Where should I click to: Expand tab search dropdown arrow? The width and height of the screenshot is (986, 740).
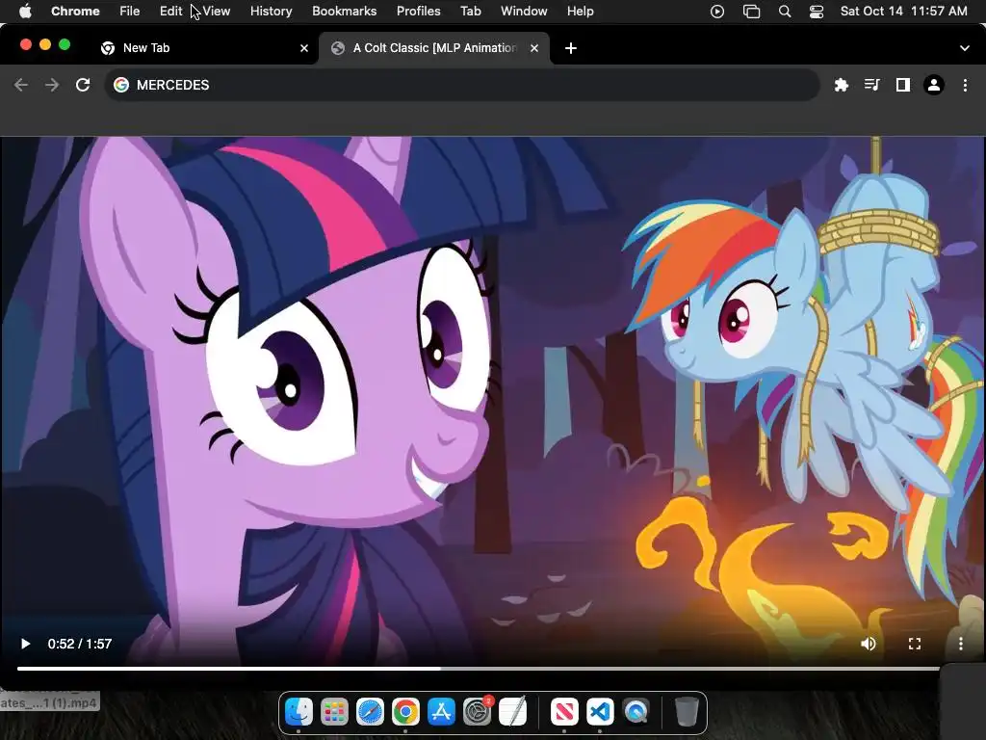tap(965, 48)
